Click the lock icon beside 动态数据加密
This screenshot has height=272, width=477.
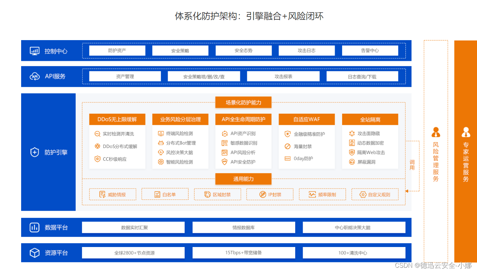(x=352, y=143)
